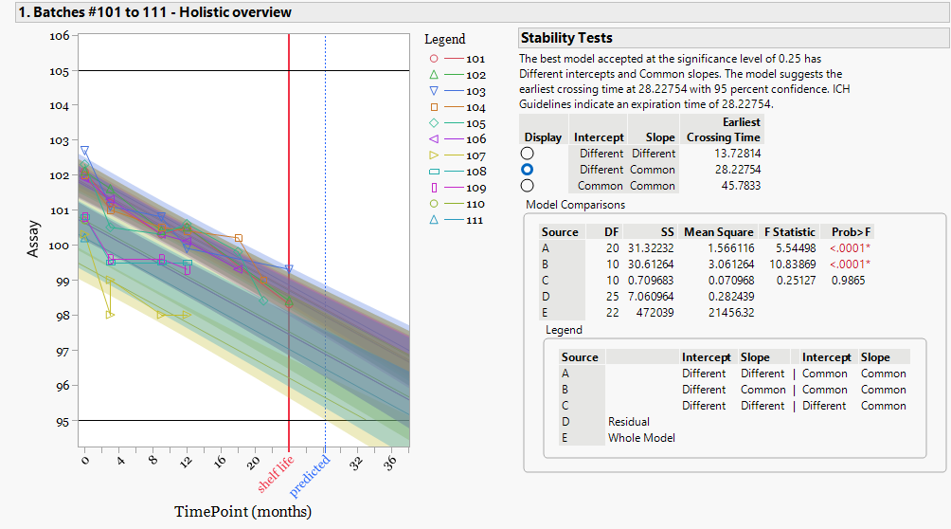Screen dimensions: 951x529
Task: Click F Statistic value 5.54498
Action: pos(796,247)
